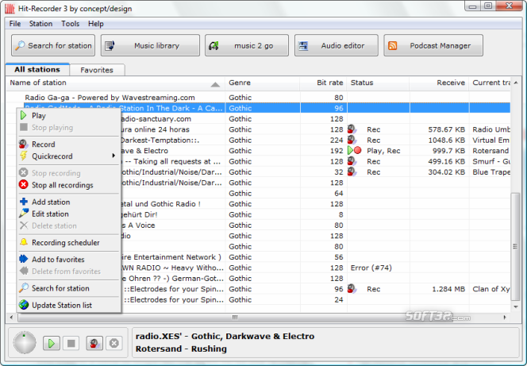Click the magnifier icon on the Search for station toolbar button
This screenshot has width=527, height=366.
(x=20, y=45)
